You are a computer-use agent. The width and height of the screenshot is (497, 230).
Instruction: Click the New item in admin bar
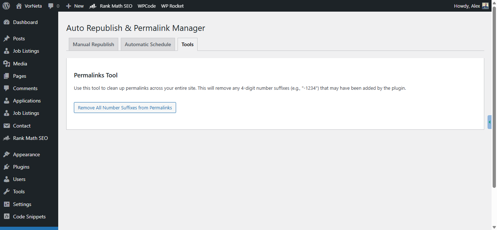click(75, 5)
